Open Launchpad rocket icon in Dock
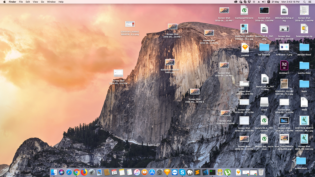Viewport: 315px width, 177px height. click(92, 172)
